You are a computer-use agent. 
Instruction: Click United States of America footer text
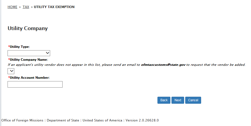pyautogui.click(x=102, y=120)
